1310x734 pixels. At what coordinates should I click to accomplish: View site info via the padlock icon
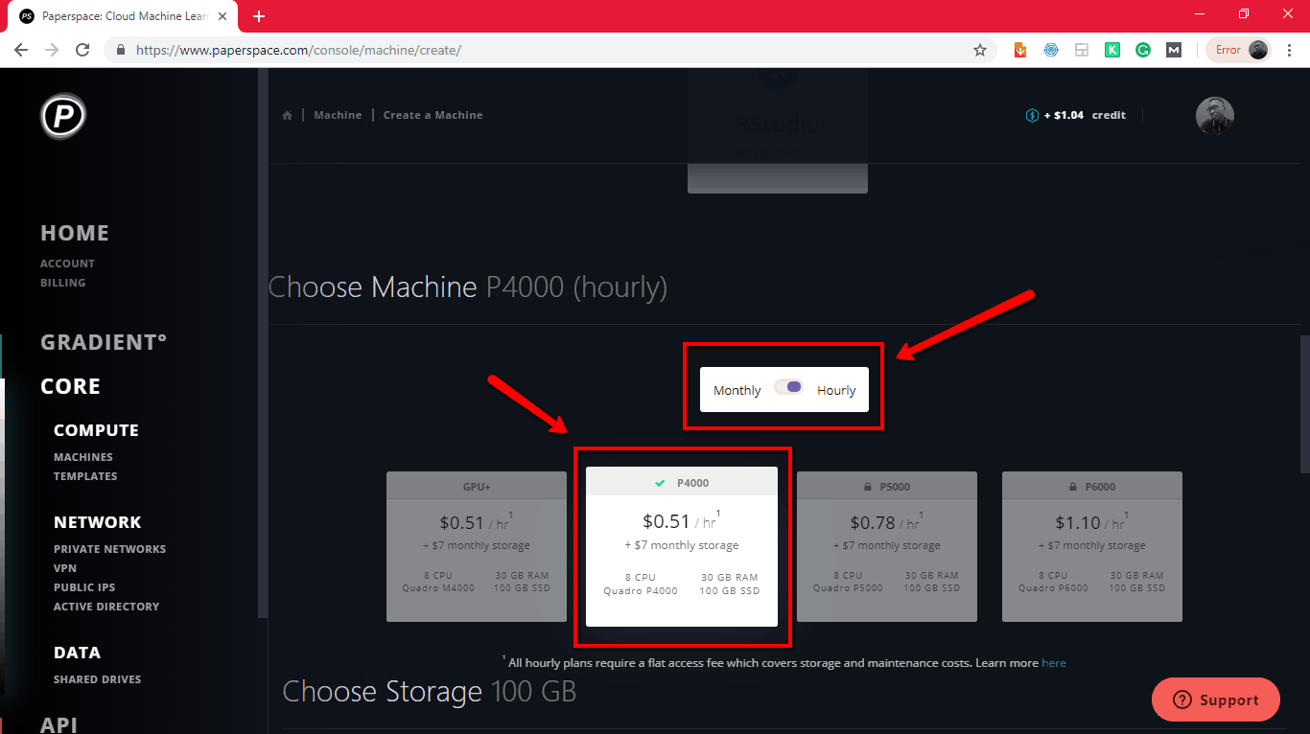(x=121, y=50)
